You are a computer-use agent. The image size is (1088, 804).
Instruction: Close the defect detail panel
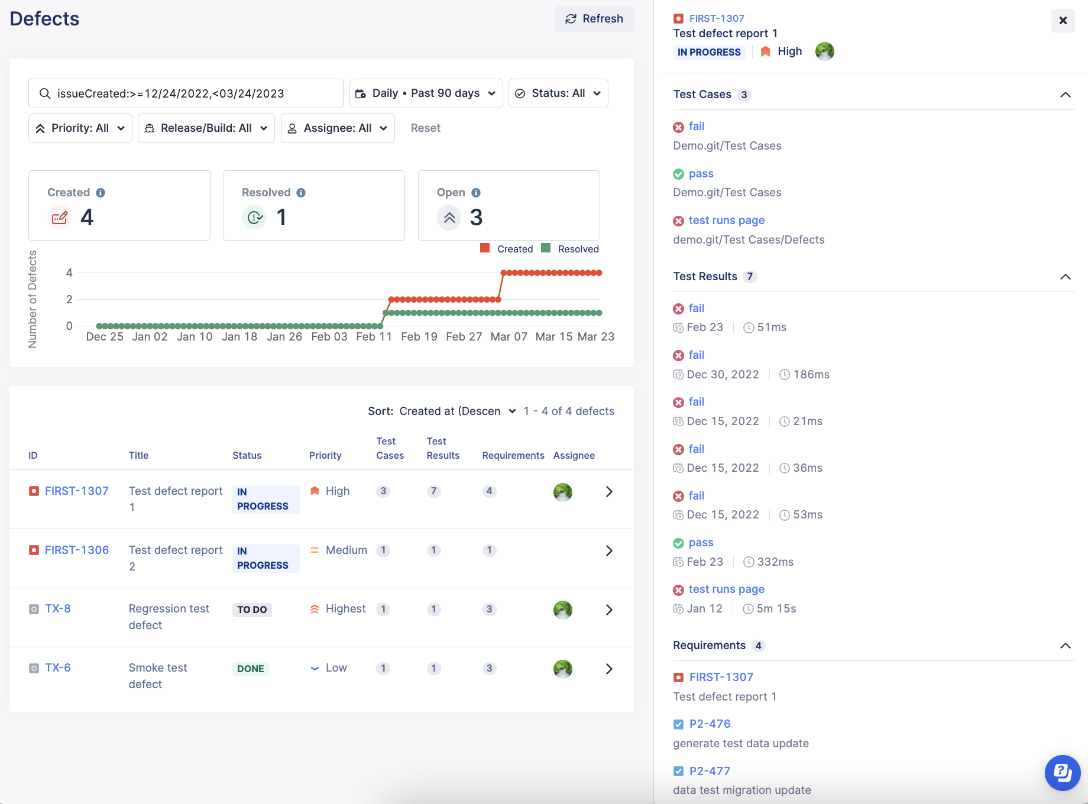(1063, 20)
